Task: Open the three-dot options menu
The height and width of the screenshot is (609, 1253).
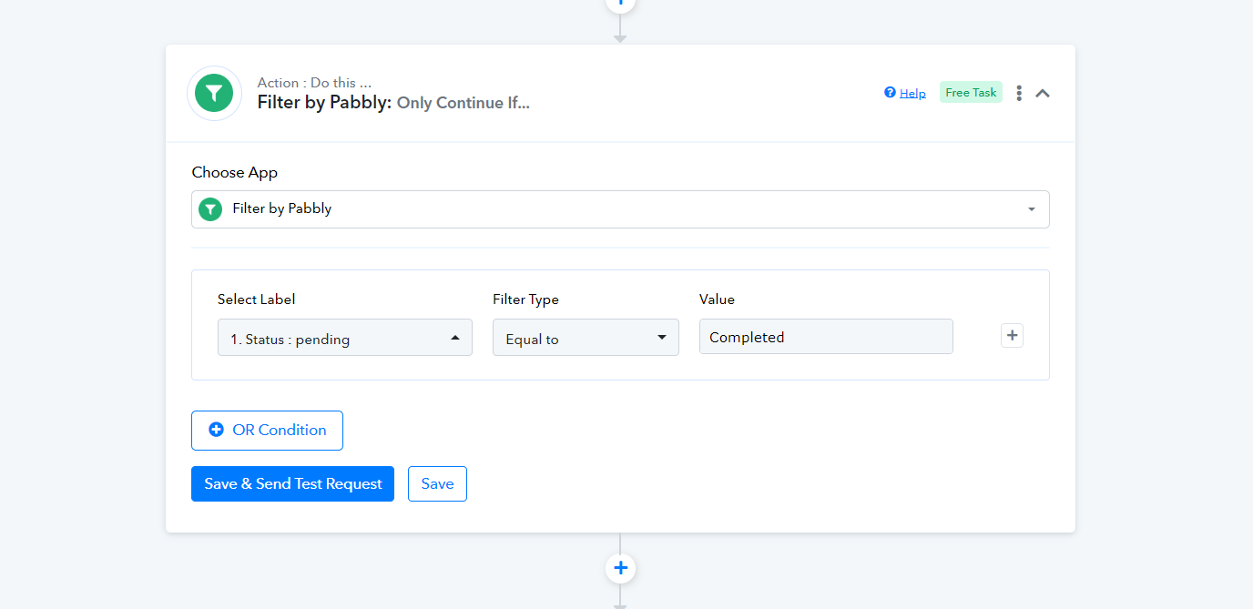Action: point(1019,93)
